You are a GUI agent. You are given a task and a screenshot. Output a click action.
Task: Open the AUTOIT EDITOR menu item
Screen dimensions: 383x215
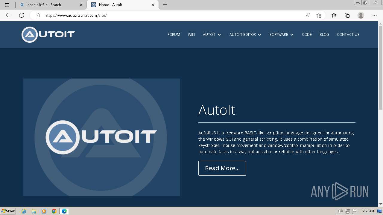243,35
